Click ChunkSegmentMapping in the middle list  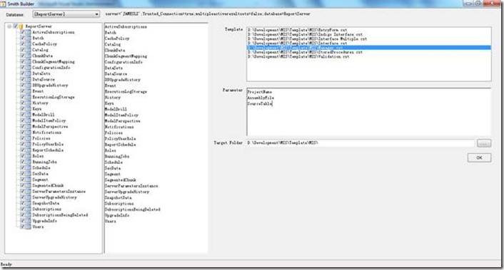(126, 56)
